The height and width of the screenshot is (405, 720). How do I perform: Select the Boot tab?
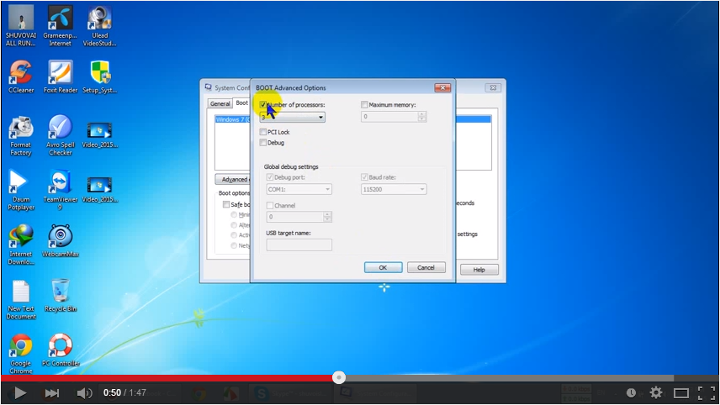click(x=242, y=103)
